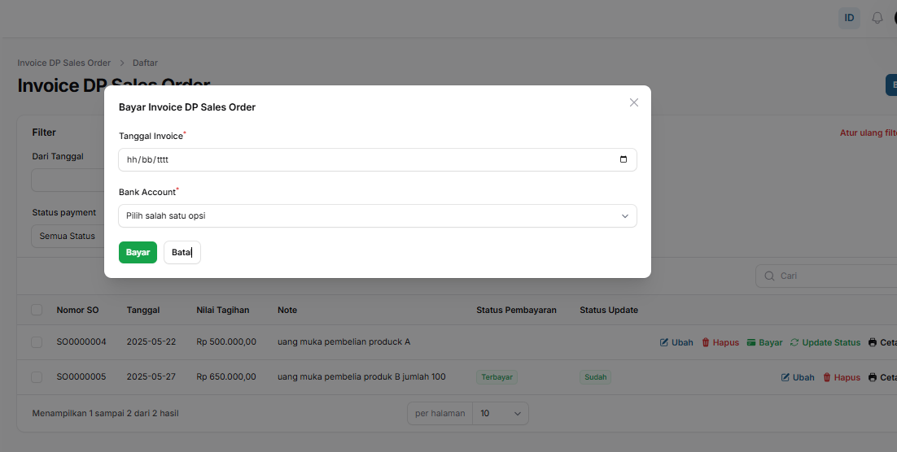
Task: Open the per halaman 10 dropdown
Action: tap(500, 413)
